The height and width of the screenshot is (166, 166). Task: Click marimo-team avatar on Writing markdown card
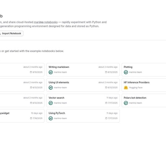point(51,72)
